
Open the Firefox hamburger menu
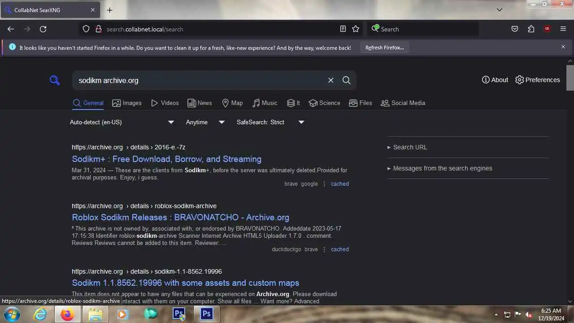point(563,29)
